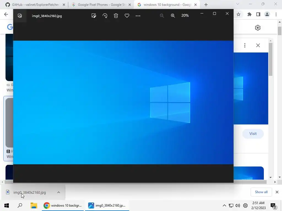The height and width of the screenshot is (211, 282).
Task: Click the 20% zoom level indicator
Action: coord(185,16)
